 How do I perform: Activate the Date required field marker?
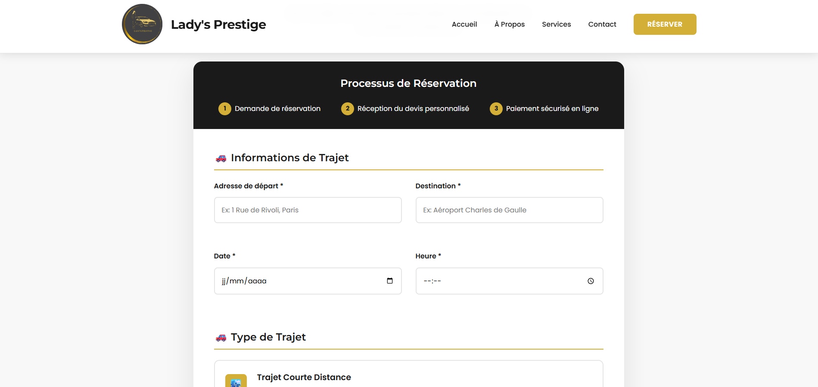(x=234, y=255)
